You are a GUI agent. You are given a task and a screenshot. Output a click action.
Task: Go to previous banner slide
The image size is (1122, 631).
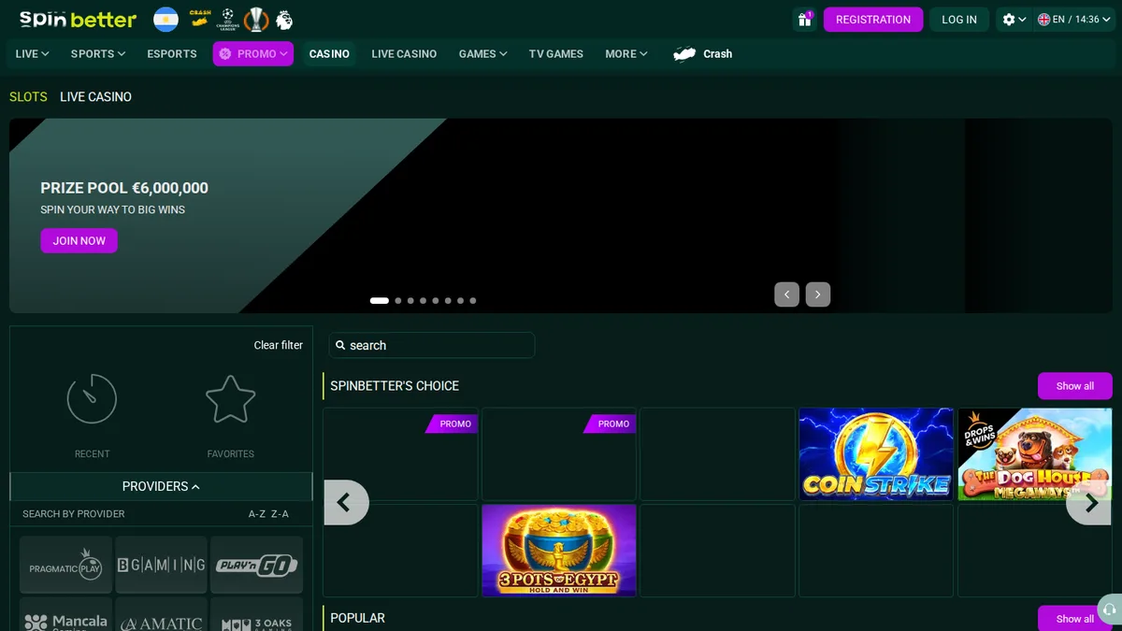(787, 294)
